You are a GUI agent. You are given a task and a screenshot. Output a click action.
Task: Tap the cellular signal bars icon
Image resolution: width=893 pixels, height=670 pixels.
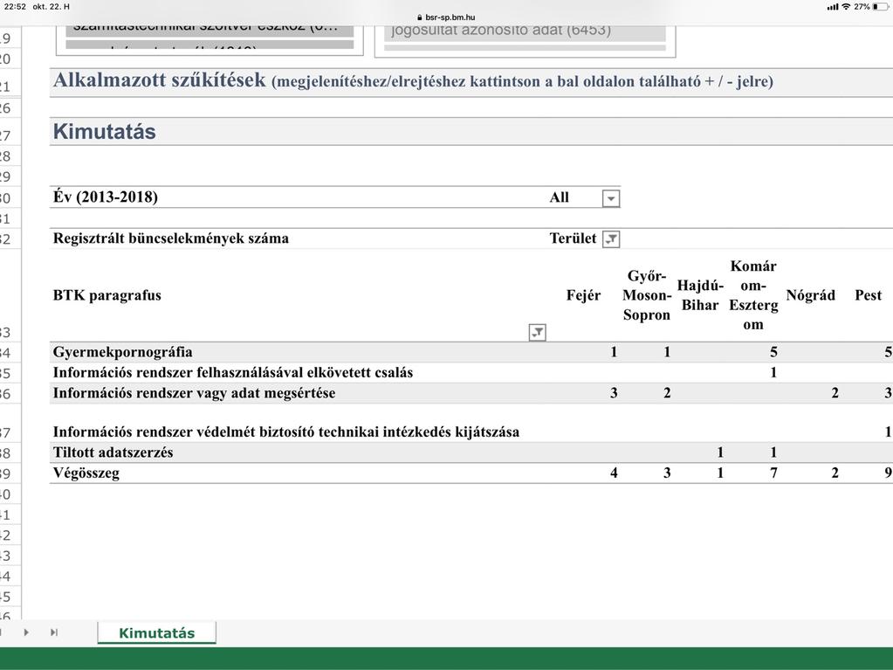tap(833, 7)
